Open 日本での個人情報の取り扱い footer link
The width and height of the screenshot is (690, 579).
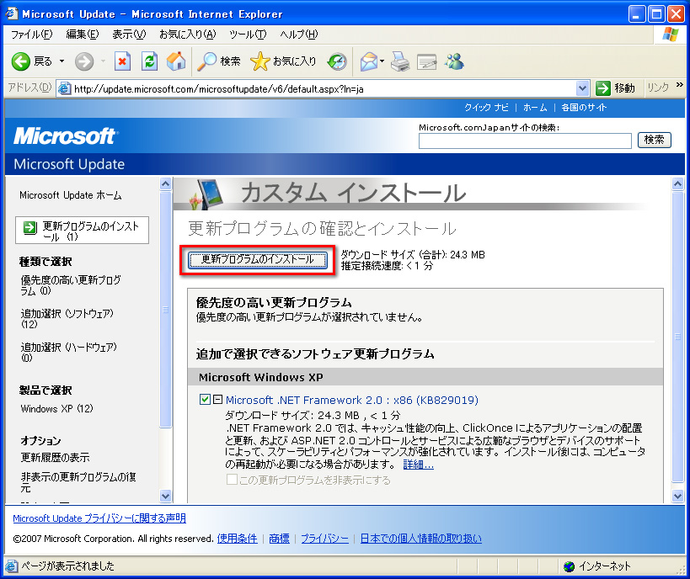tap(420, 539)
